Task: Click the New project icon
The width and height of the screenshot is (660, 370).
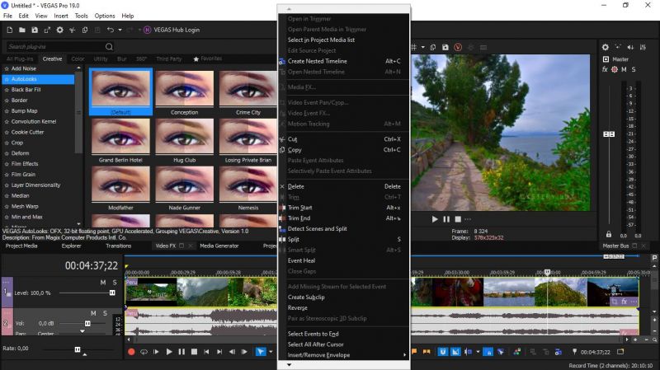Action: (9, 30)
